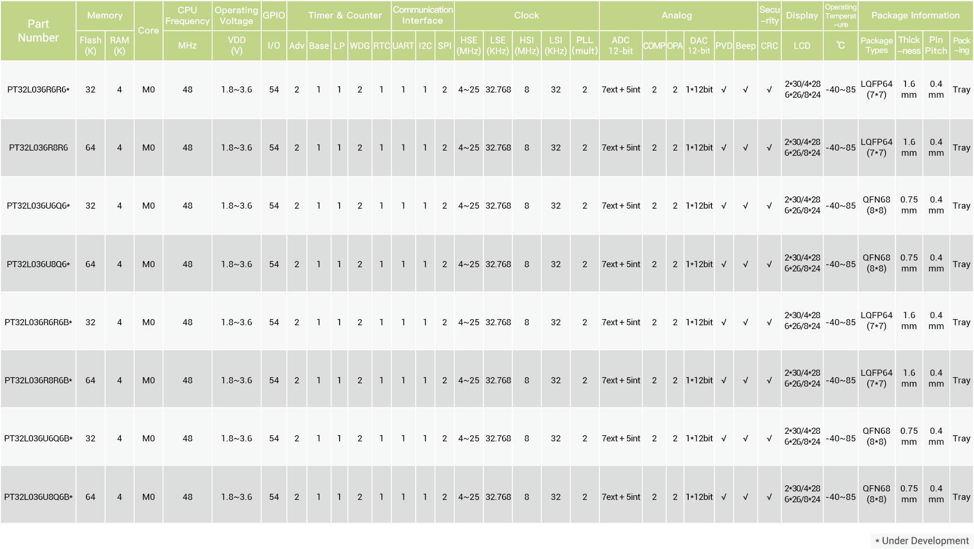
Task: Select the CPU Frequency header
Action: 188,16
